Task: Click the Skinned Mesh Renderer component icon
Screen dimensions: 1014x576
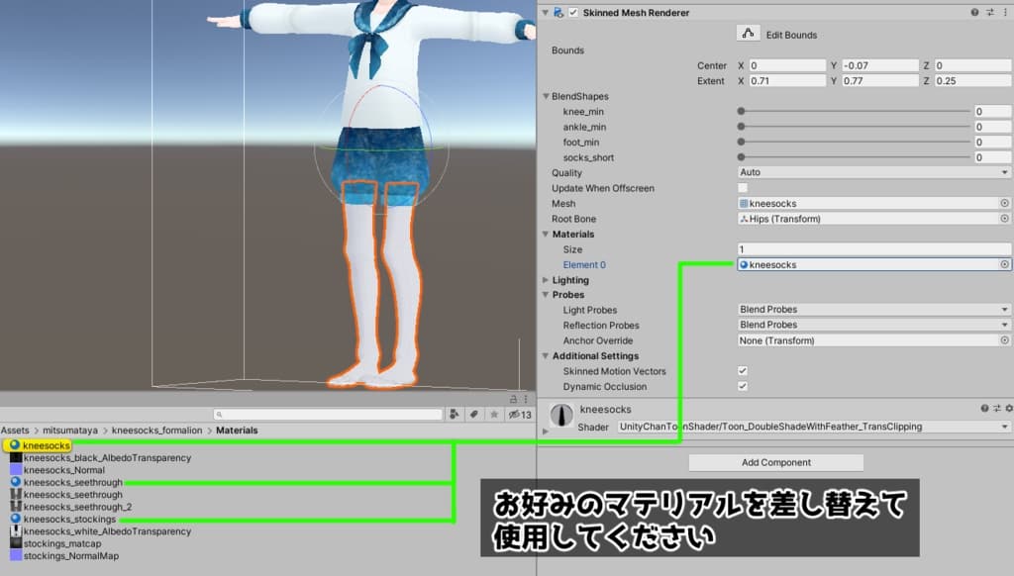Action: coord(558,12)
